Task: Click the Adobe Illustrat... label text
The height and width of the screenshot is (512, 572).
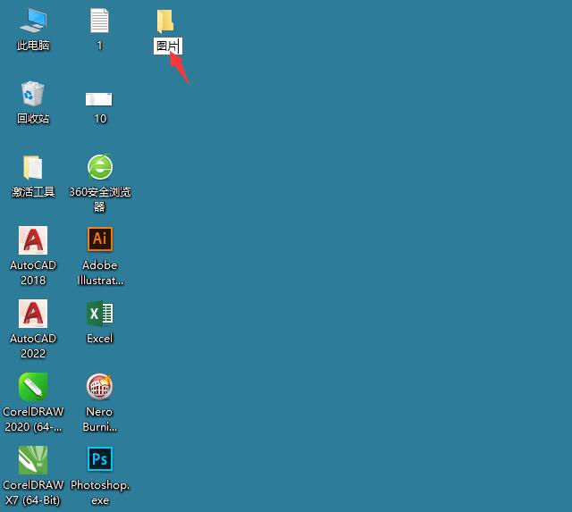Action: point(100,273)
